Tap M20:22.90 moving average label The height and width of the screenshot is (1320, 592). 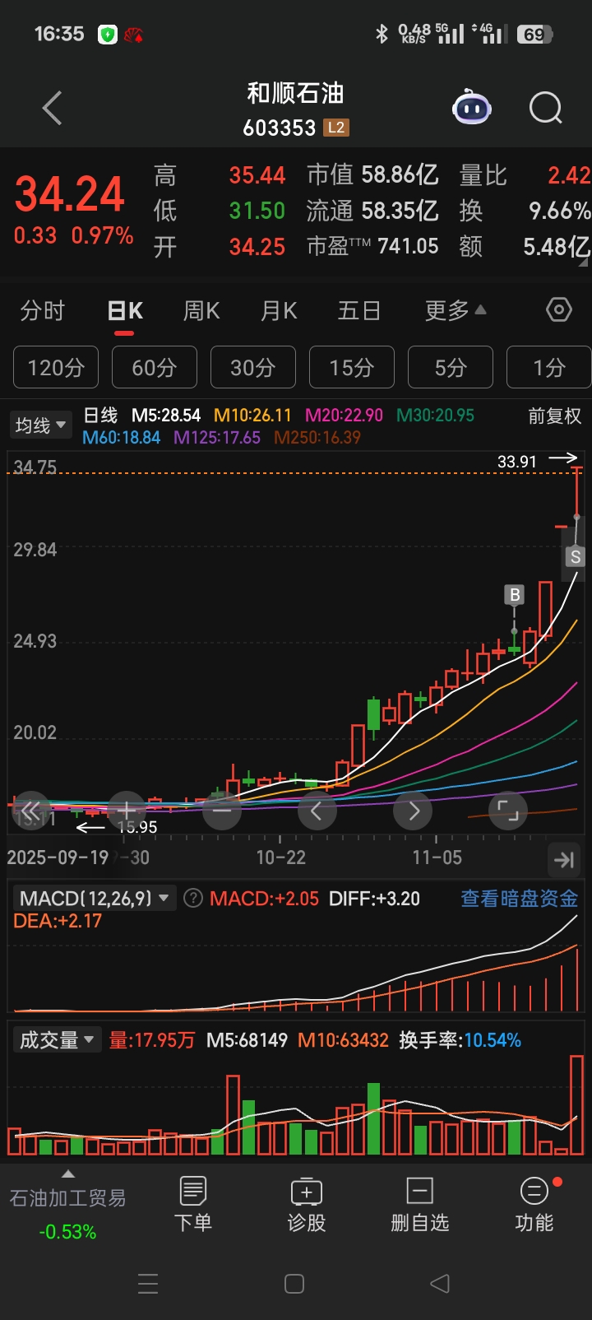(x=344, y=416)
